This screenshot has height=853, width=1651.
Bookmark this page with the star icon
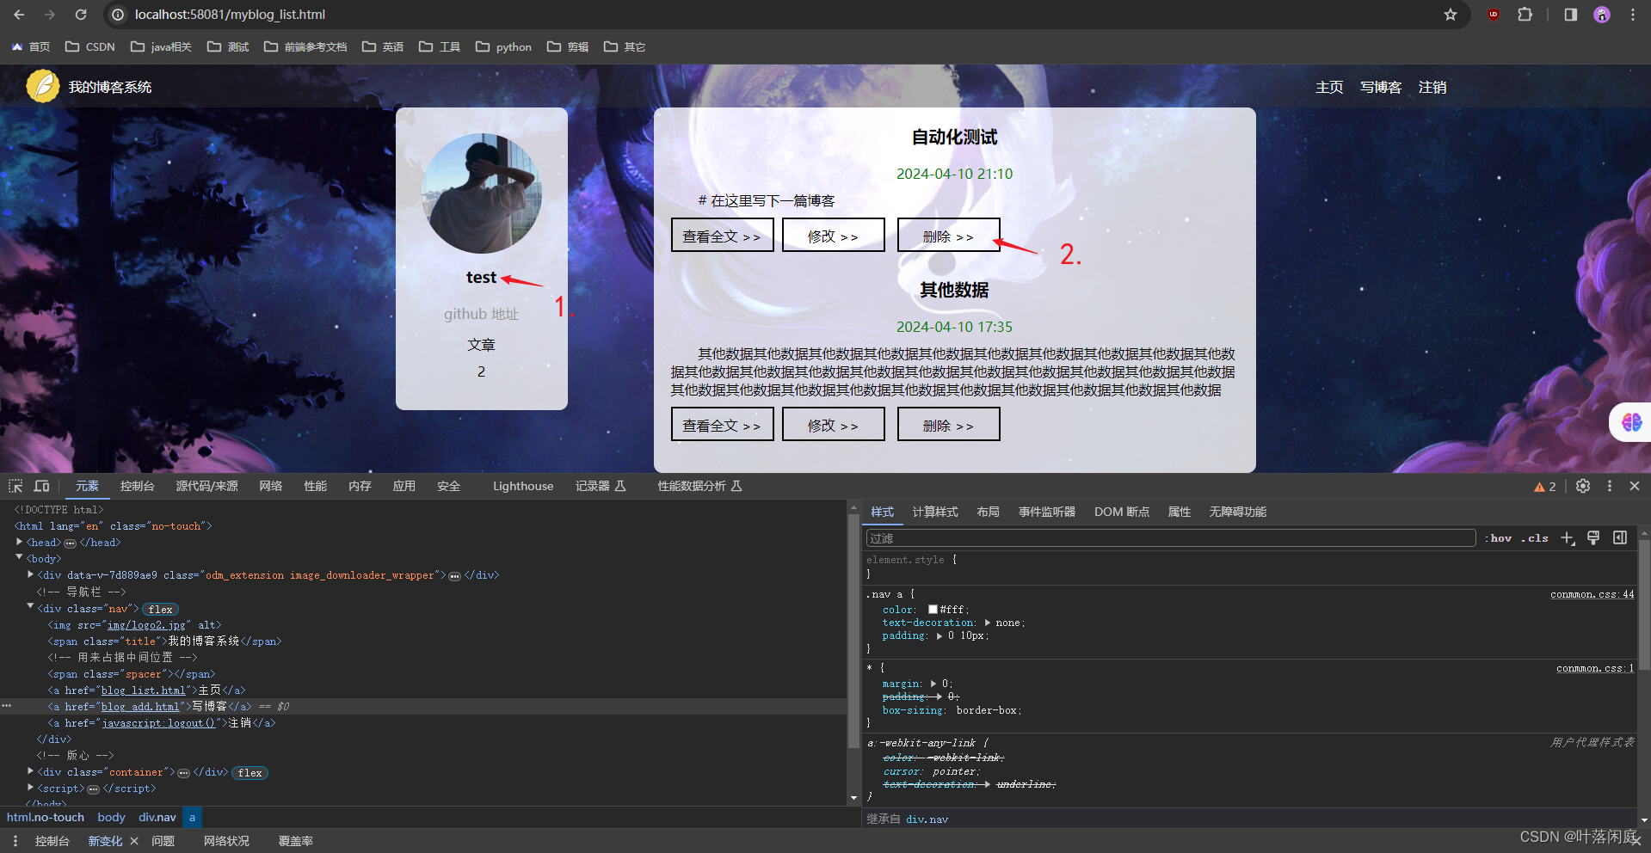tap(1451, 15)
